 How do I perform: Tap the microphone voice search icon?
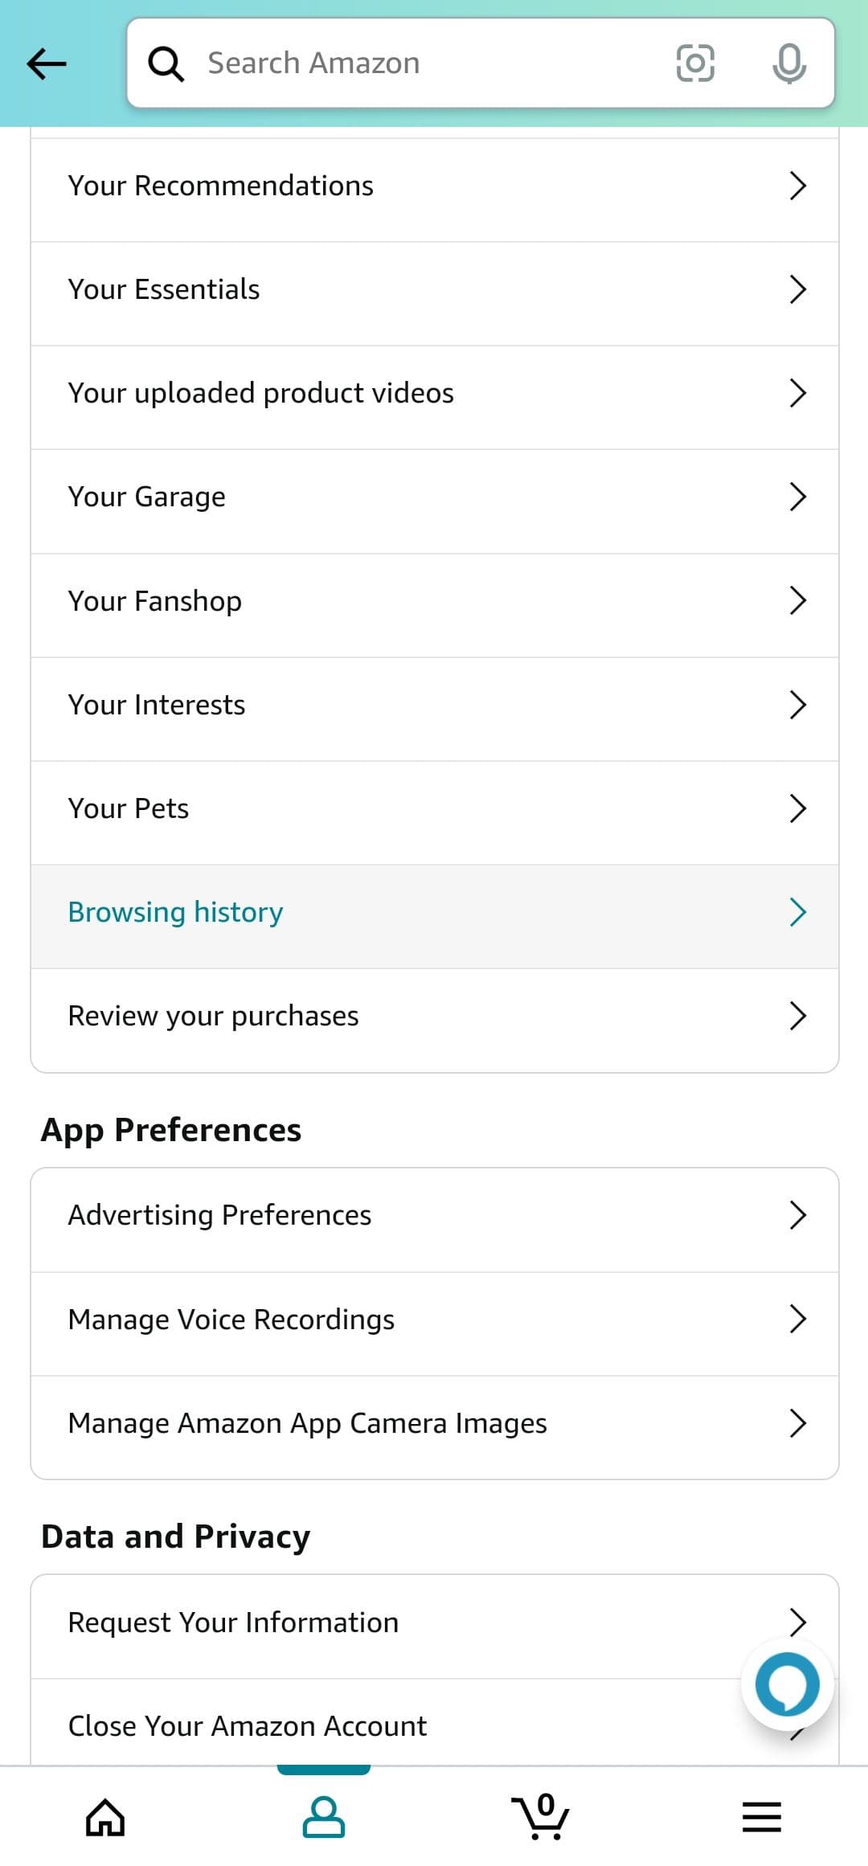tap(789, 63)
